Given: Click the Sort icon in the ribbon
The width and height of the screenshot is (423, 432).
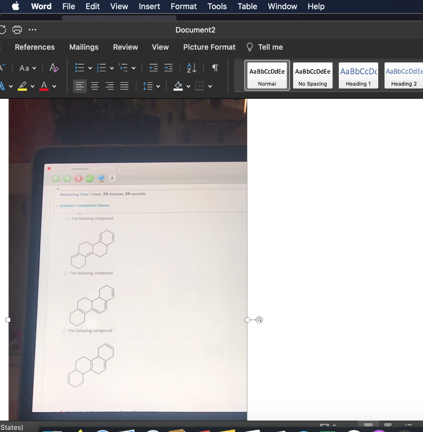Looking at the screenshot, I should 191,67.
